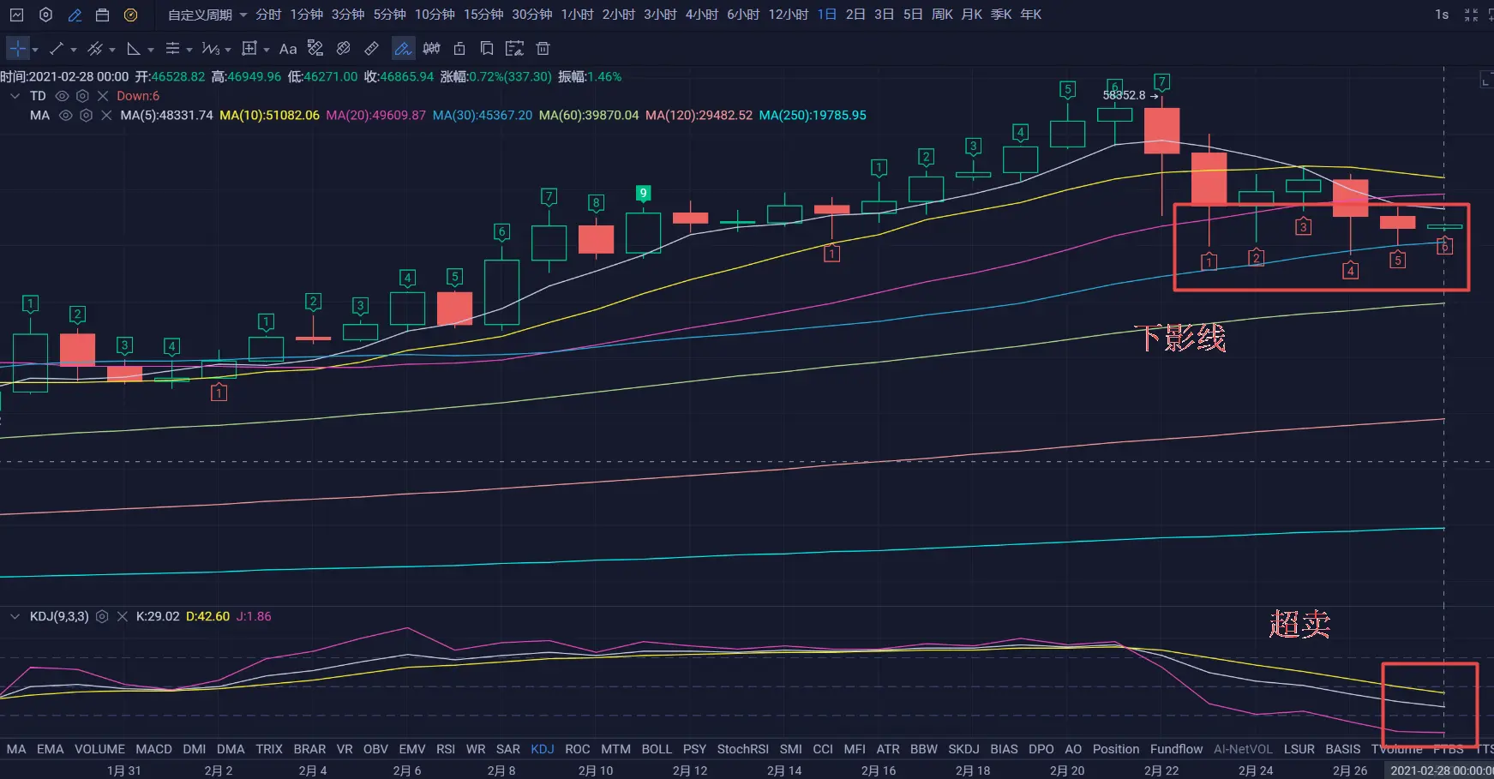Image resolution: width=1494 pixels, height=779 pixels.
Task: Select the KDJ indicator tab
Action: pos(543,749)
